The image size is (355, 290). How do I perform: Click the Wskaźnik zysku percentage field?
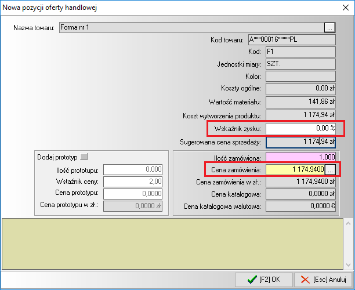(300, 128)
